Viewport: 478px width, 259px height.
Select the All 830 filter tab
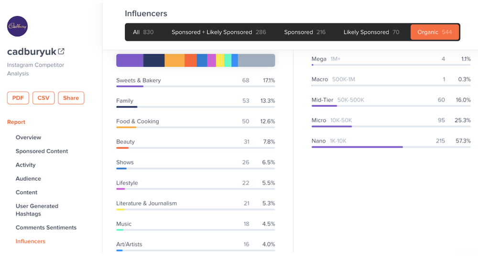coord(143,32)
